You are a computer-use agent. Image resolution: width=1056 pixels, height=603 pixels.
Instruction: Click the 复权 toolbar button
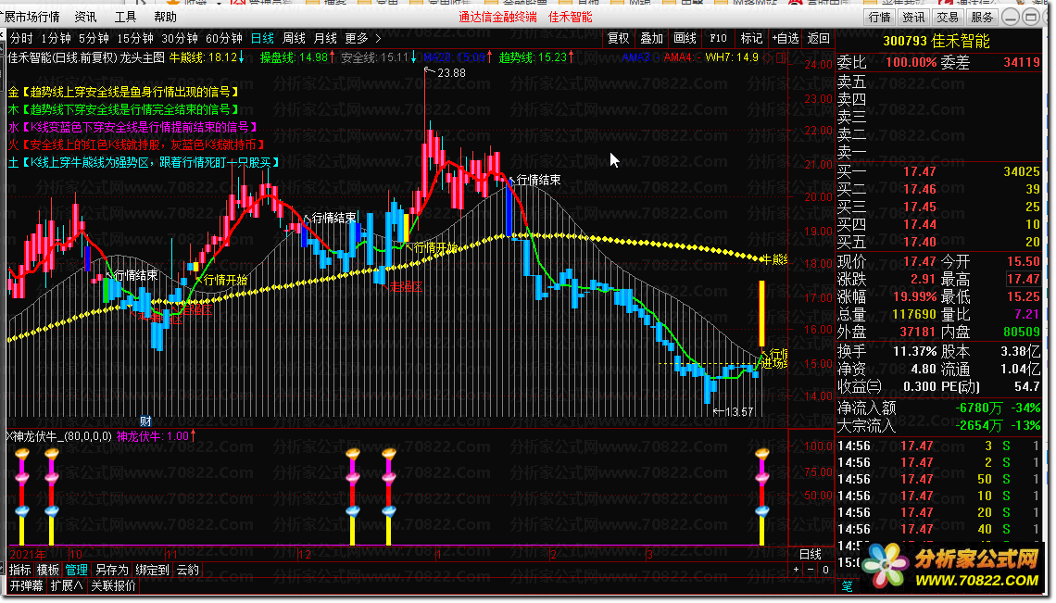point(618,38)
